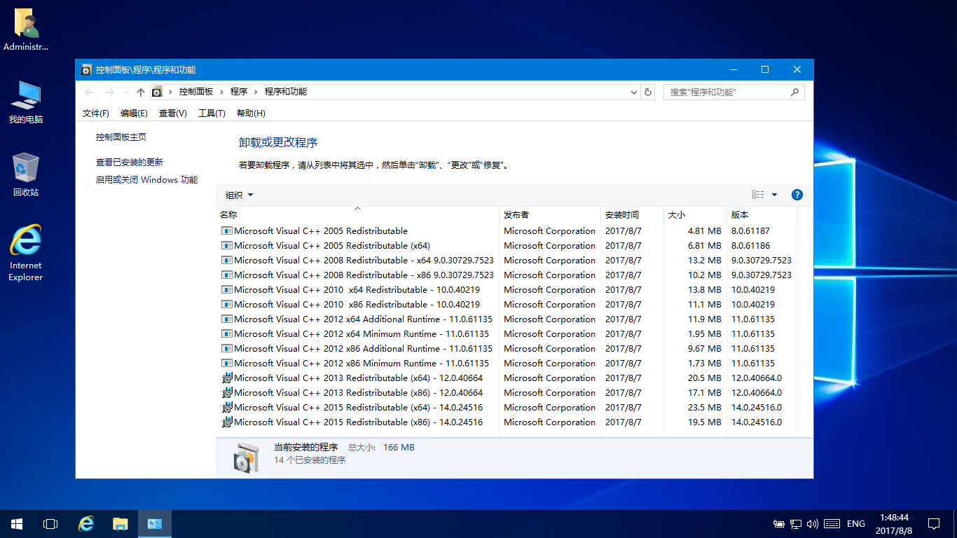The width and height of the screenshot is (957, 538).
Task: Open the blue help question-mark button
Action: point(797,195)
